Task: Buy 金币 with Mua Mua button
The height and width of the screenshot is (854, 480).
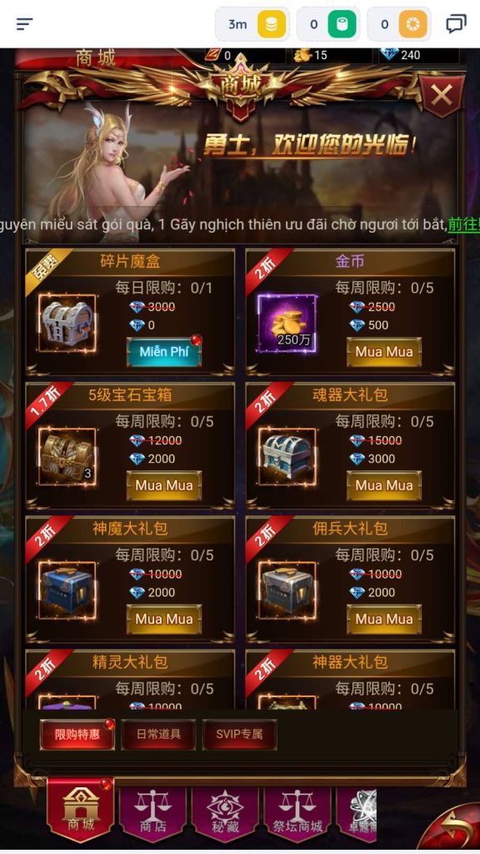Action: [x=383, y=352]
